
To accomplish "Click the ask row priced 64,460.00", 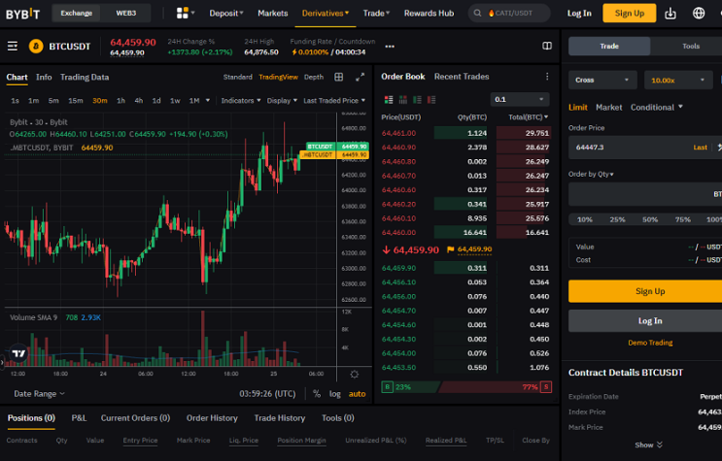I will pyautogui.click(x=466, y=232).
